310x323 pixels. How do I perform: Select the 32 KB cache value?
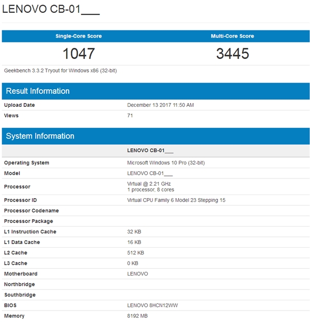[134, 232]
